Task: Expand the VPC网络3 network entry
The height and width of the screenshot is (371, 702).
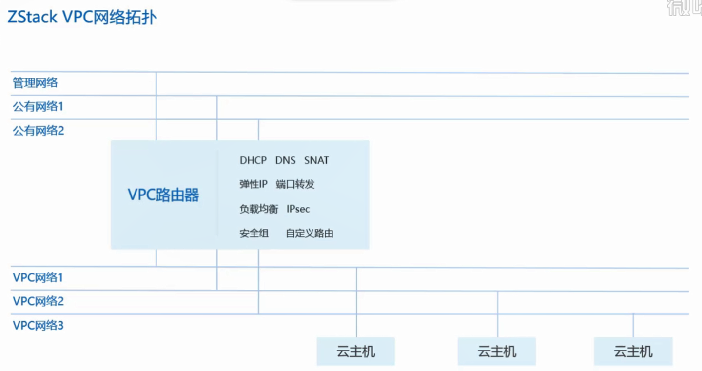Action: click(38, 325)
